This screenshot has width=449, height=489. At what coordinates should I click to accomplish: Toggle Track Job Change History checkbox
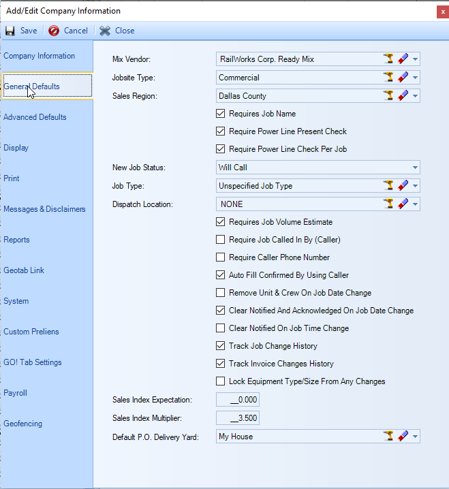pos(220,346)
